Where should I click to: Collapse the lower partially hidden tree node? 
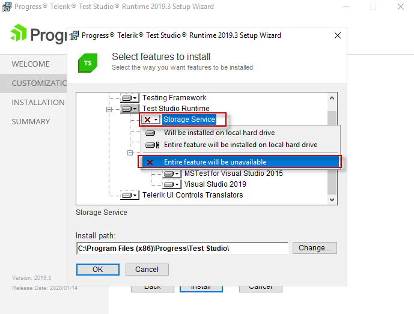pos(130,152)
